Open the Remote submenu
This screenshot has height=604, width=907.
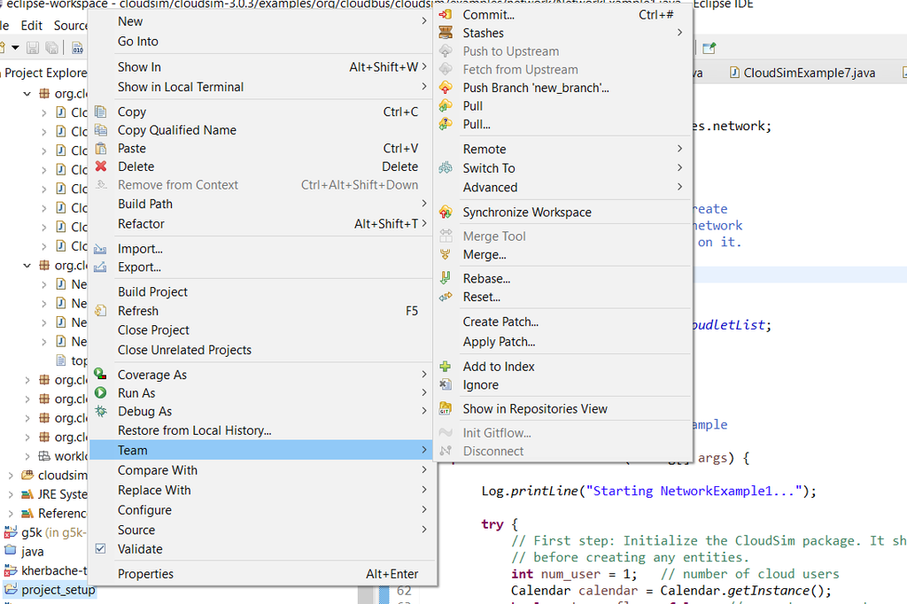pos(562,150)
